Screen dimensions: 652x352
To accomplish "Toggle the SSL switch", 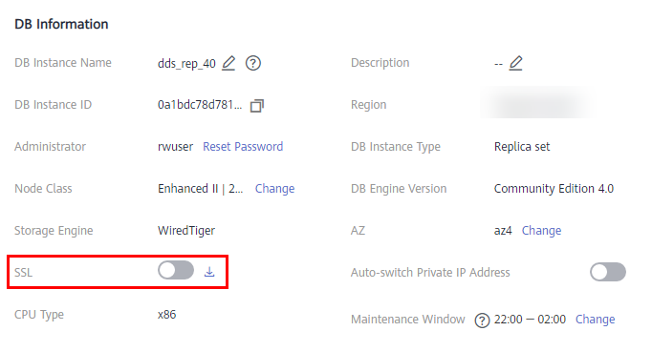I will click(x=176, y=271).
